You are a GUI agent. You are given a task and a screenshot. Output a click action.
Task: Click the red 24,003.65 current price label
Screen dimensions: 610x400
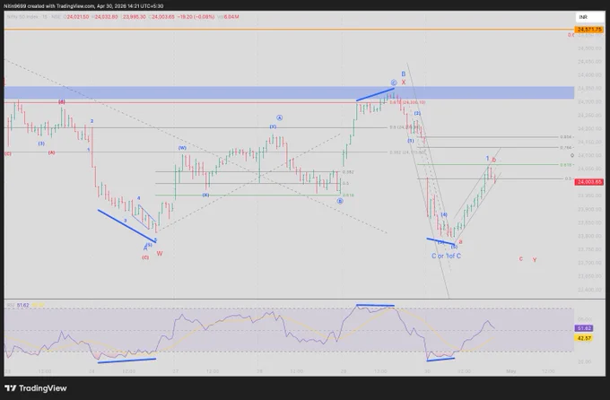pyautogui.click(x=589, y=182)
